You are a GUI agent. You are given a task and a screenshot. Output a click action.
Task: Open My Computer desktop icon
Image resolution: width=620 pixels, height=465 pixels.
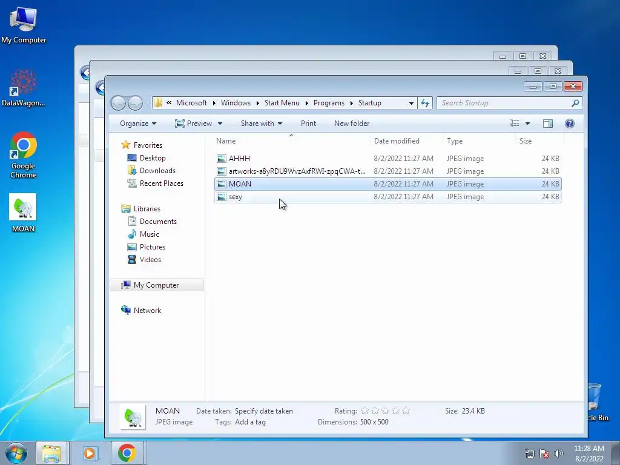coord(24,24)
